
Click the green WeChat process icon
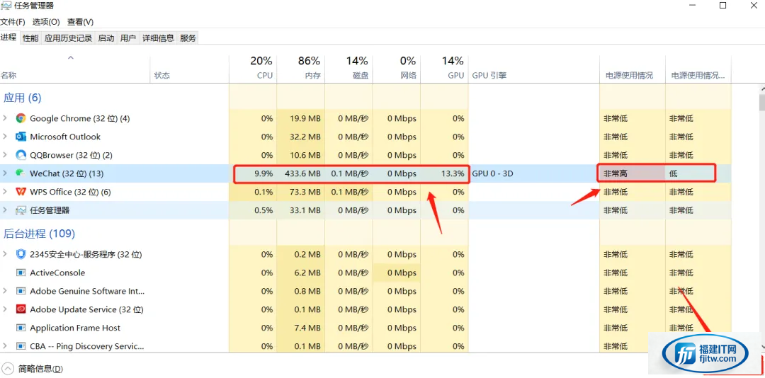click(x=21, y=173)
